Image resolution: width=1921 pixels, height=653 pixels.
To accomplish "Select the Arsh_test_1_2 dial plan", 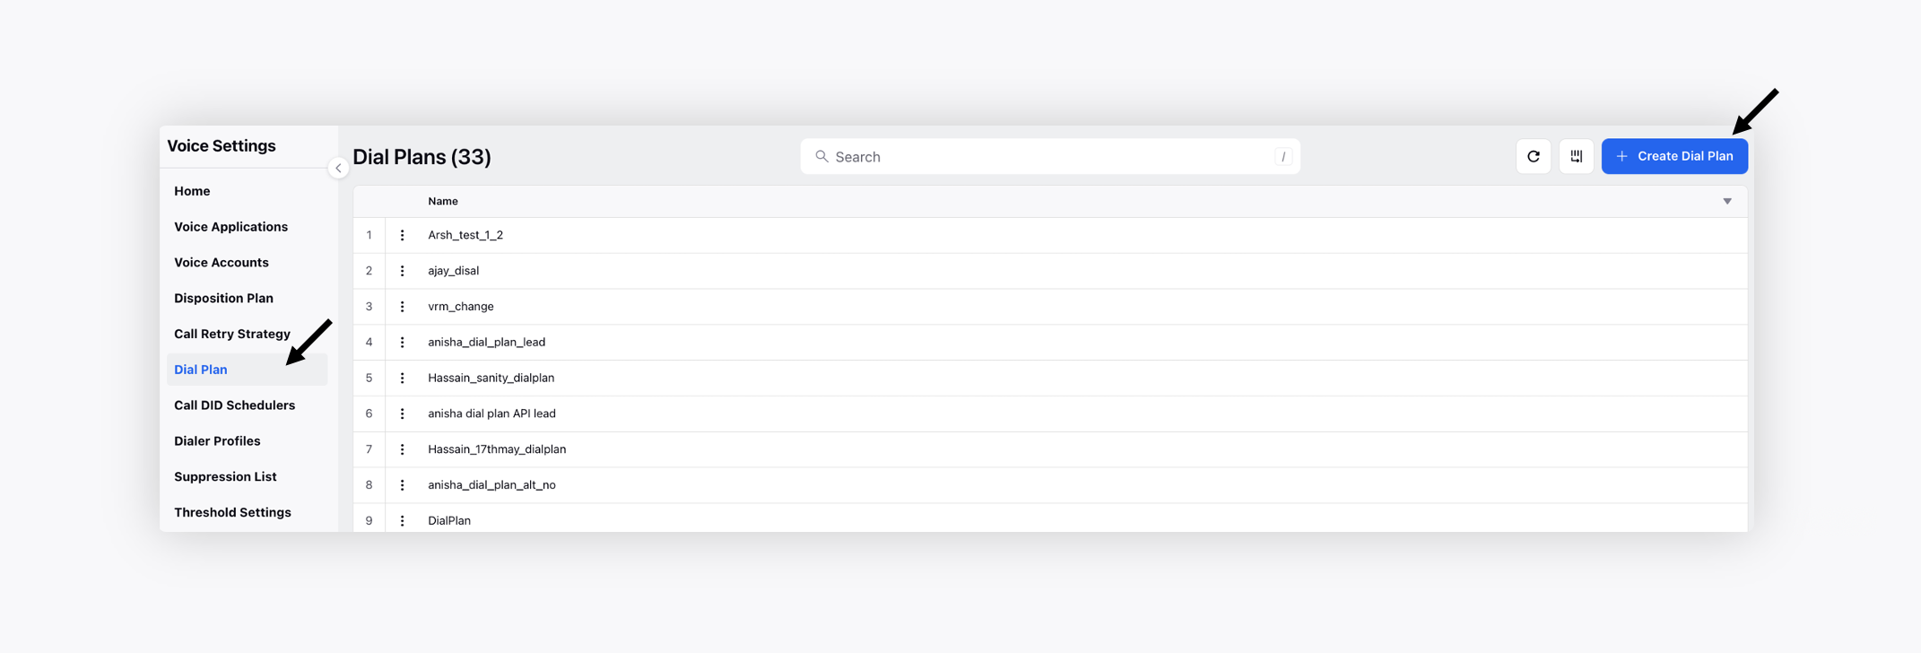I will [1050, 235].
